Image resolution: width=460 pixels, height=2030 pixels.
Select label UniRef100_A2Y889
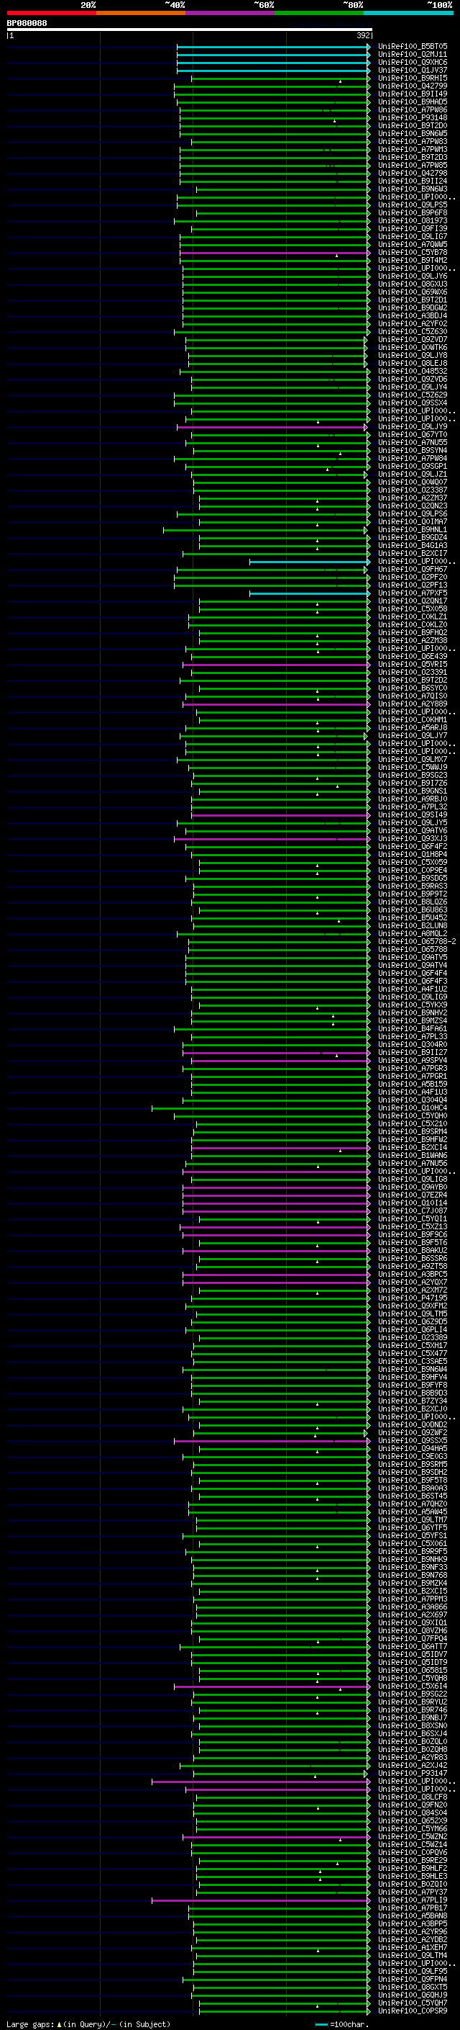click(x=413, y=704)
